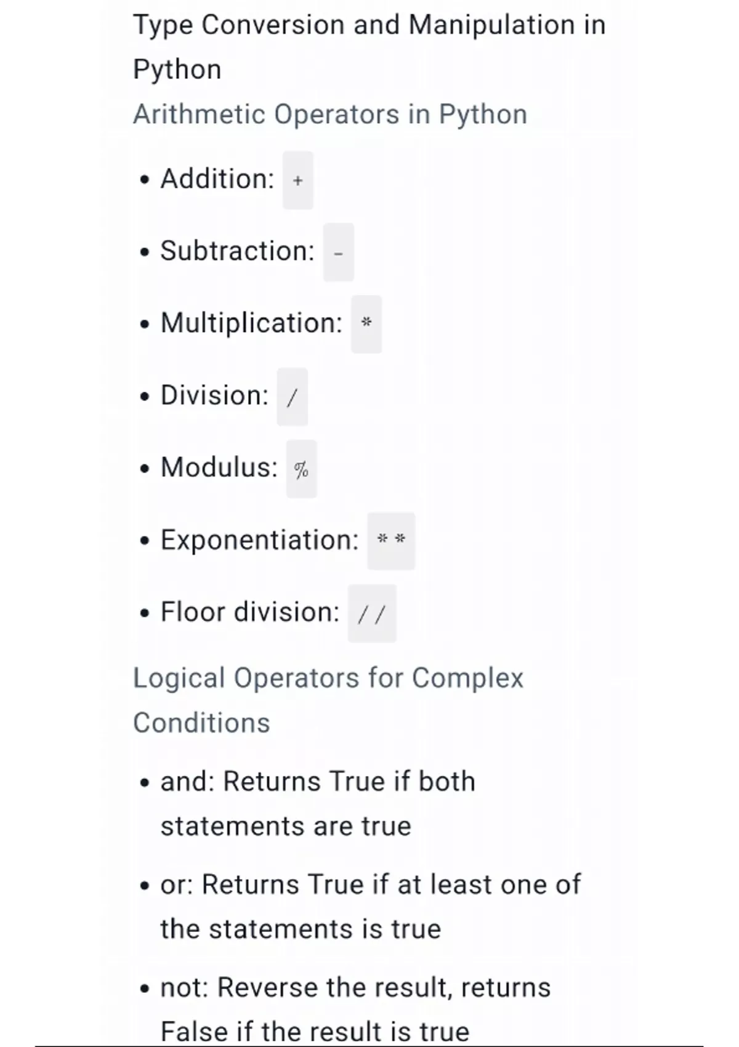Screen dimensions: 739x1047
Task: Click the Subtraction list item label
Action: click(x=237, y=251)
